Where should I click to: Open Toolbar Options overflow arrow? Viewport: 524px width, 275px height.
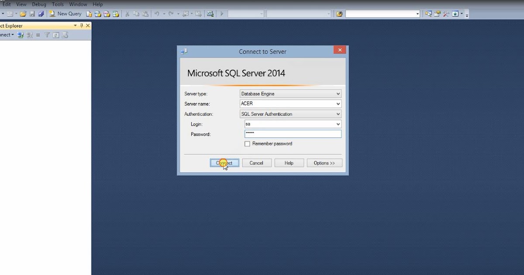[467, 15]
